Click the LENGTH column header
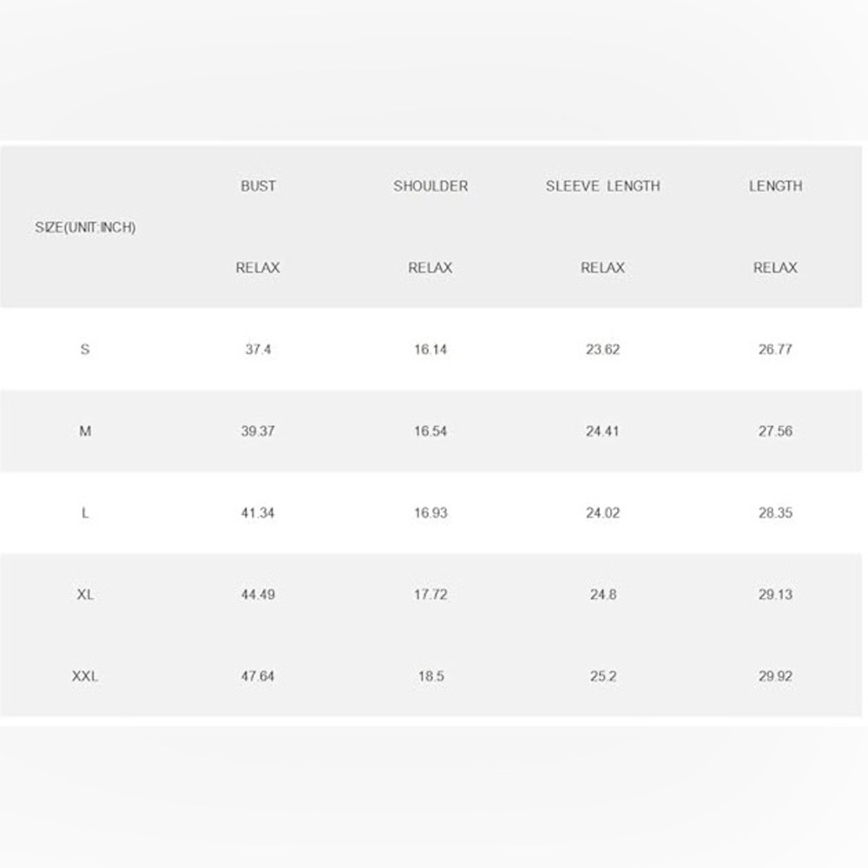The height and width of the screenshot is (868, 868). pos(775,186)
